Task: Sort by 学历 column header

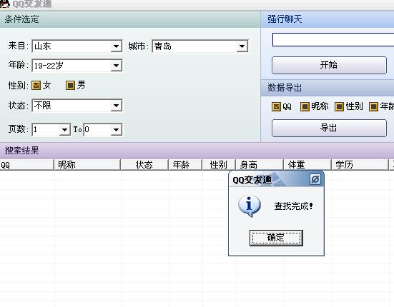Action: (x=360, y=165)
